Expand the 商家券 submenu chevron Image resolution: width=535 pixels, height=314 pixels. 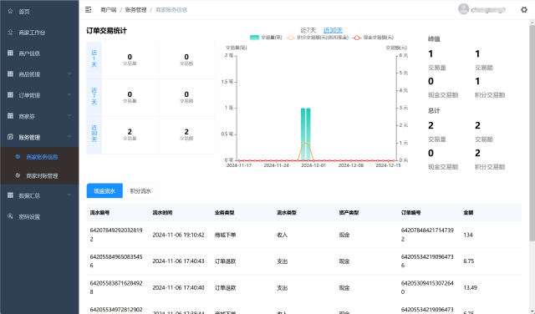click(69, 116)
